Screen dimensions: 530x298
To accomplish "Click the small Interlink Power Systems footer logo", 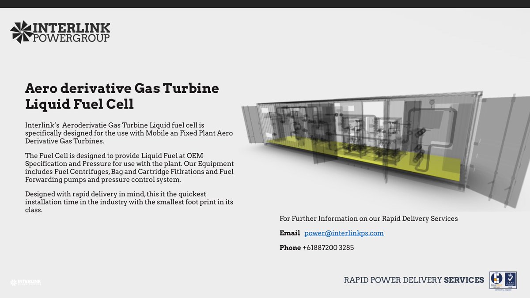I will 26,282.
